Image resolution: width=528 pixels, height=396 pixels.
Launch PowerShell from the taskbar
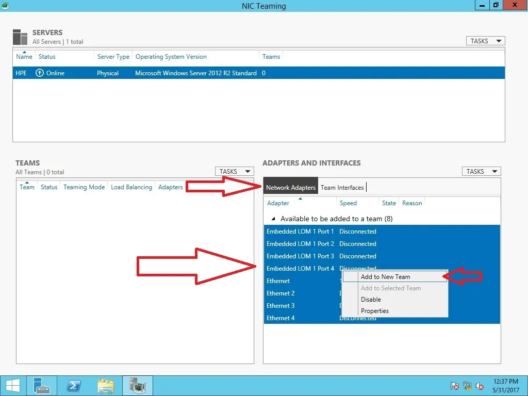tap(73, 386)
